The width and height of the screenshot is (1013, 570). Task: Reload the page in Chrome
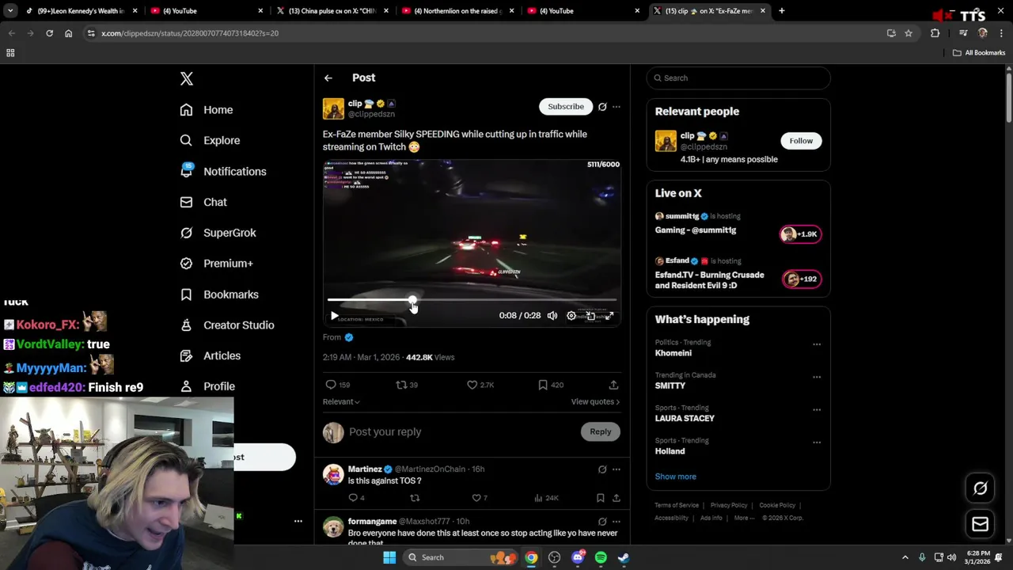click(49, 33)
